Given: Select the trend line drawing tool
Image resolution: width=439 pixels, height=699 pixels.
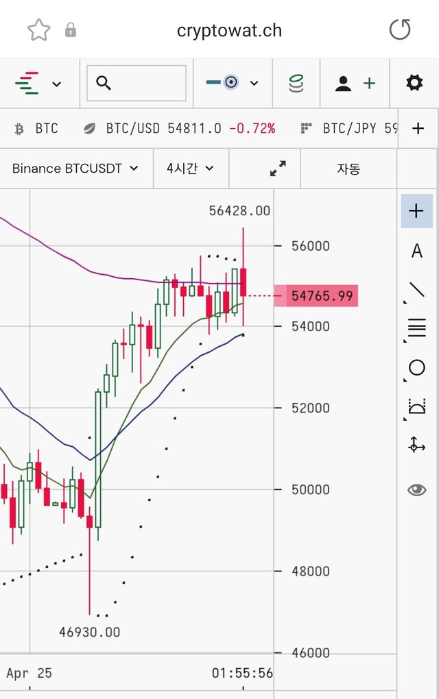Looking at the screenshot, I should tap(416, 289).
